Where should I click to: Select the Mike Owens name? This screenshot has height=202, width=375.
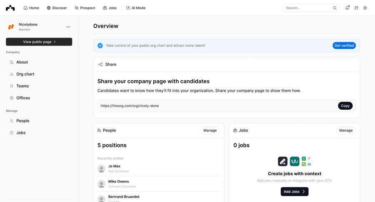[119, 182]
